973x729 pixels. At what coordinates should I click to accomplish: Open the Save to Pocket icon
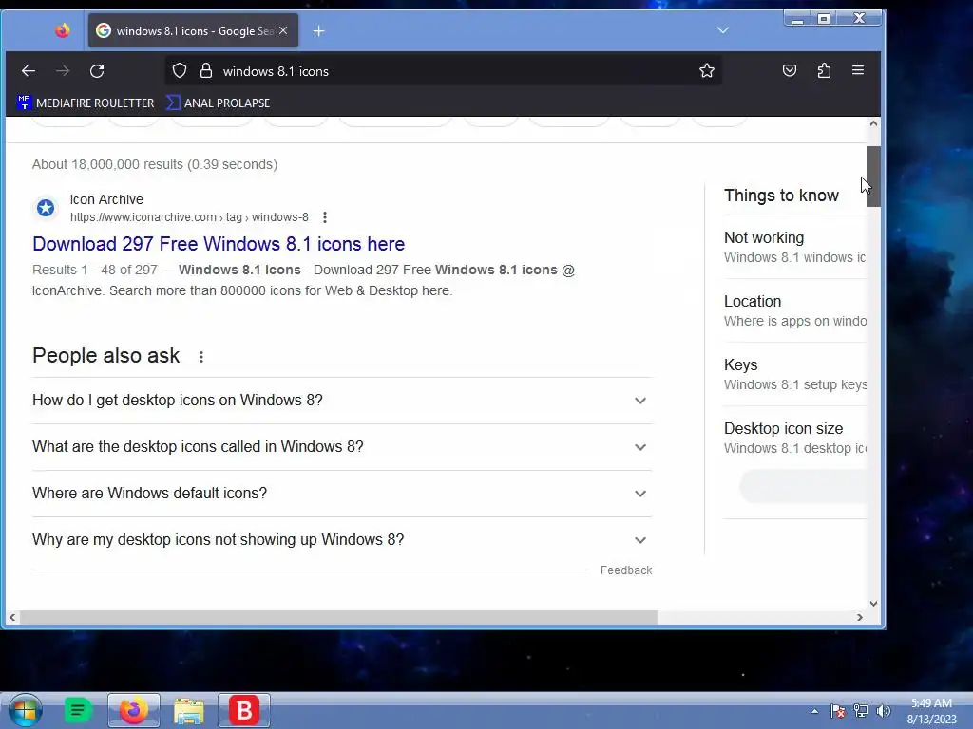(x=790, y=70)
